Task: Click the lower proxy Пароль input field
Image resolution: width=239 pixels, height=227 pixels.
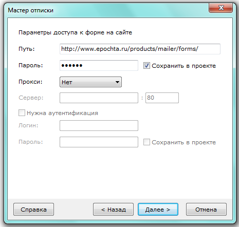Action: [x=99, y=142]
